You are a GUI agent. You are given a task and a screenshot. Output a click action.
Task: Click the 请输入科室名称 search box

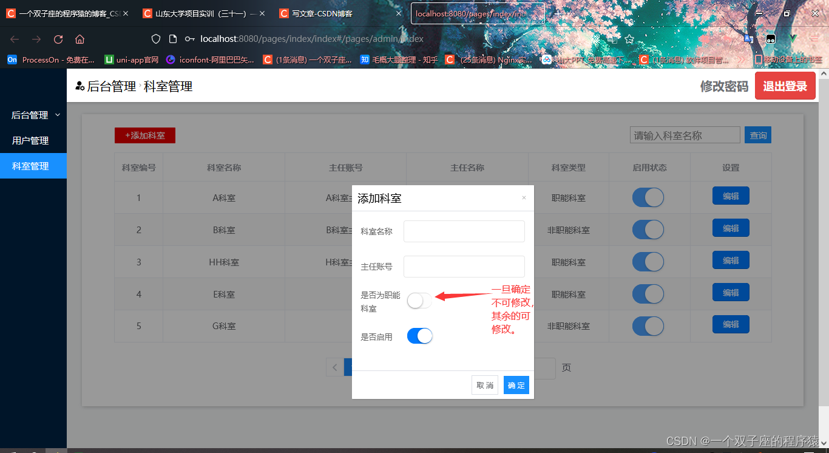point(685,135)
